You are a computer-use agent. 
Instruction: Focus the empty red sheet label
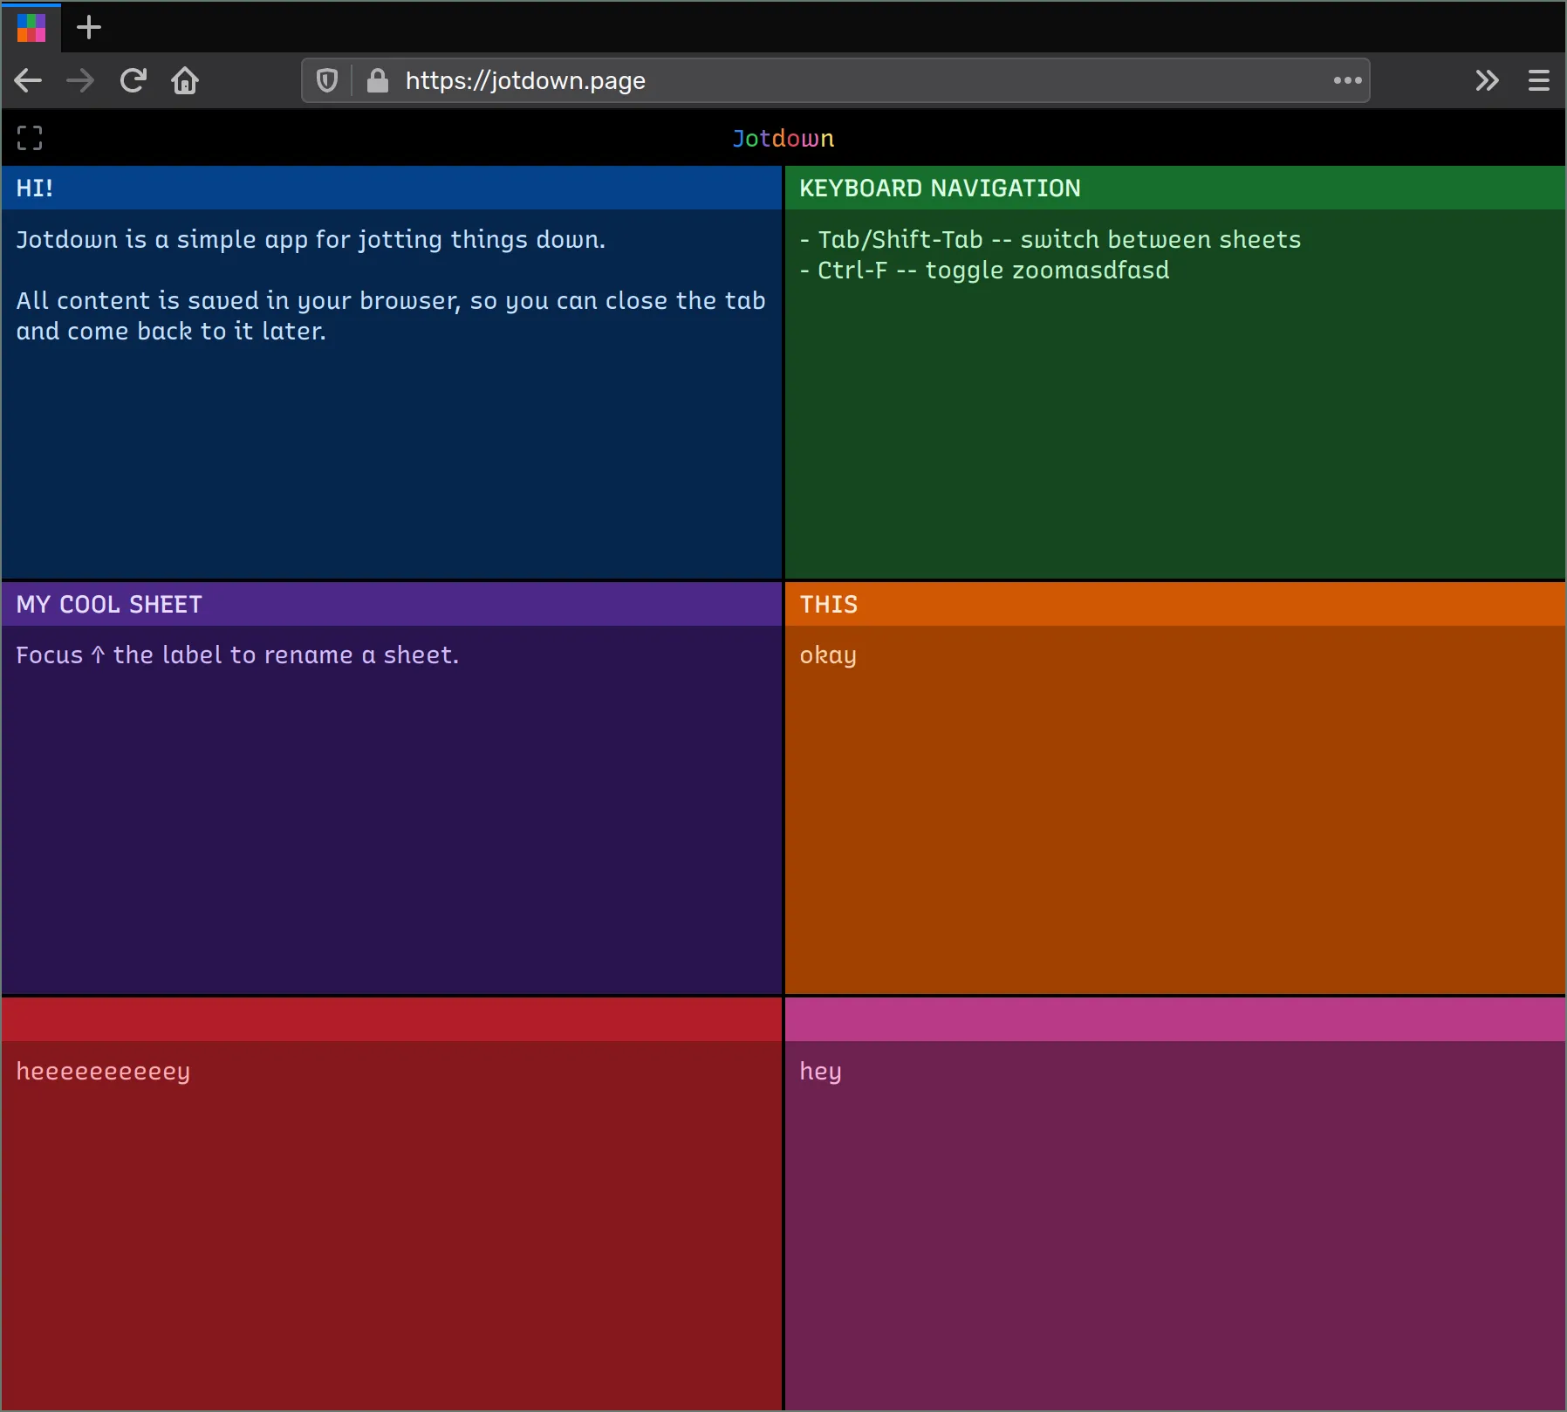[x=392, y=1020]
